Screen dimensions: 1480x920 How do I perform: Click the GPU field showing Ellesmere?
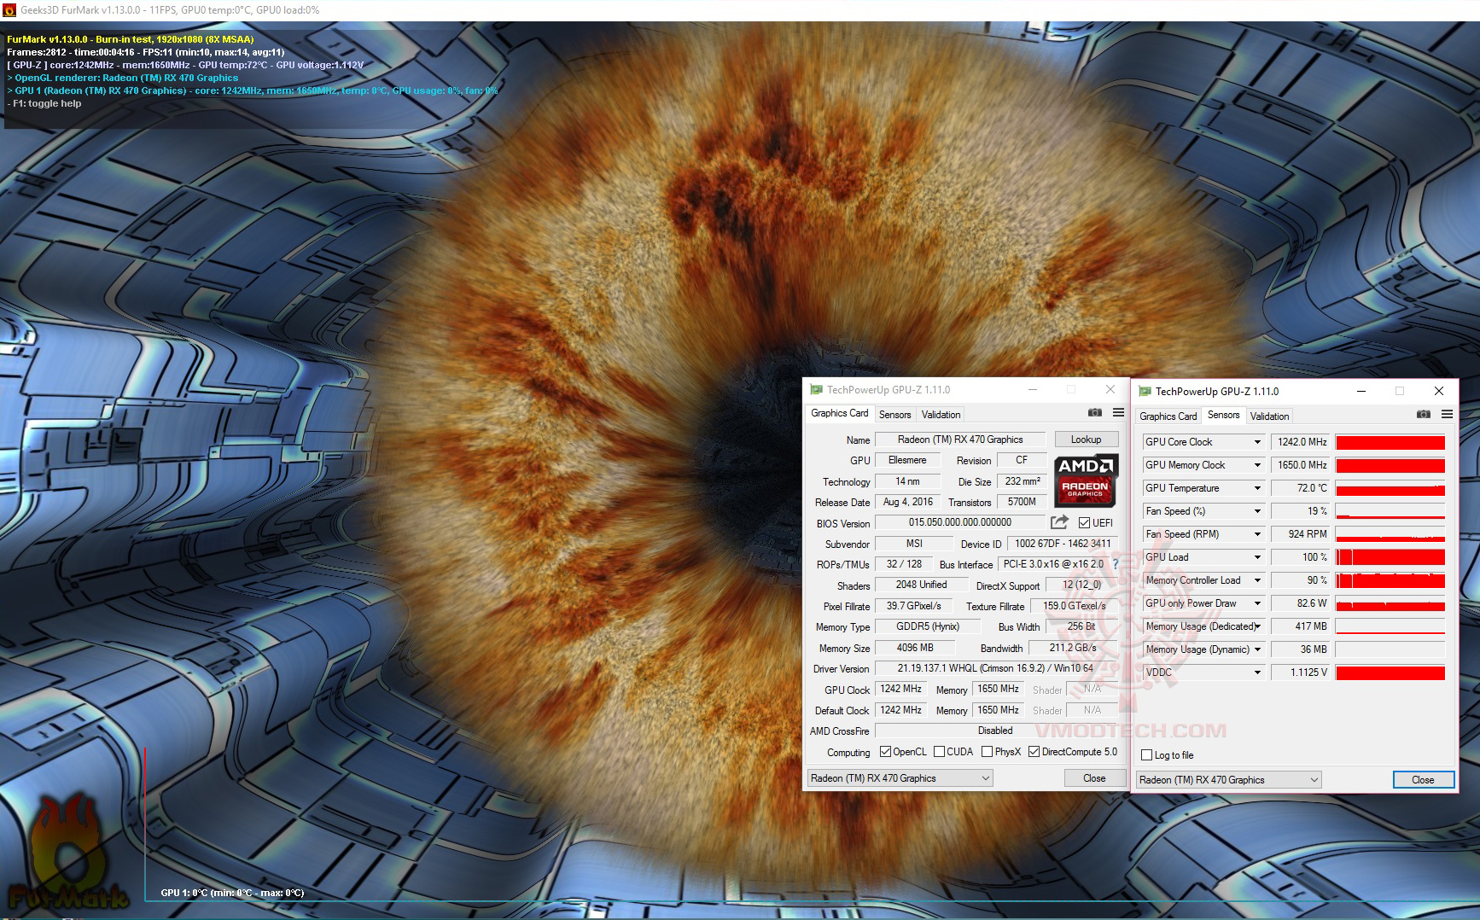[x=907, y=460]
